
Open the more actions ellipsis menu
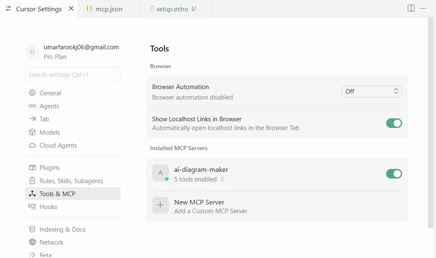tap(423, 8)
